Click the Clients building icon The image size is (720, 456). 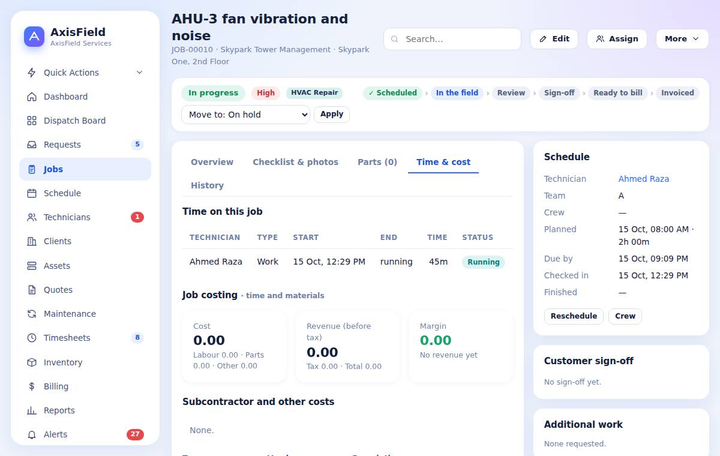click(x=32, y=241)
